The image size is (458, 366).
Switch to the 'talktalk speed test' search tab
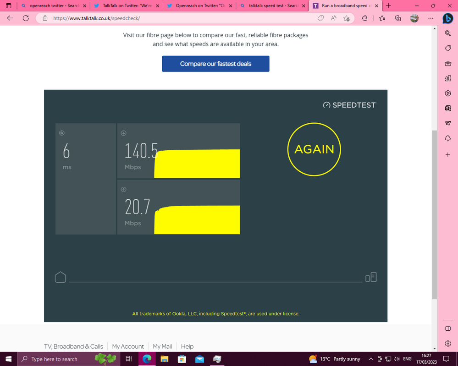coord(270,6)
